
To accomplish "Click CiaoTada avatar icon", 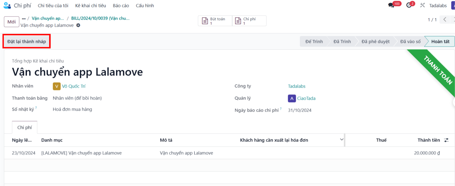I will tap(292, 98).
